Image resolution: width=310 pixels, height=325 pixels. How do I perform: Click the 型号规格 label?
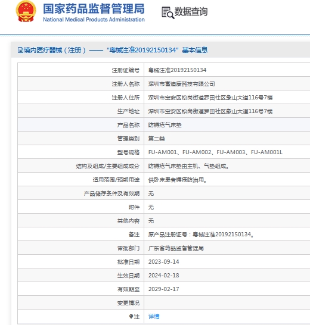[x=128, y=152]
